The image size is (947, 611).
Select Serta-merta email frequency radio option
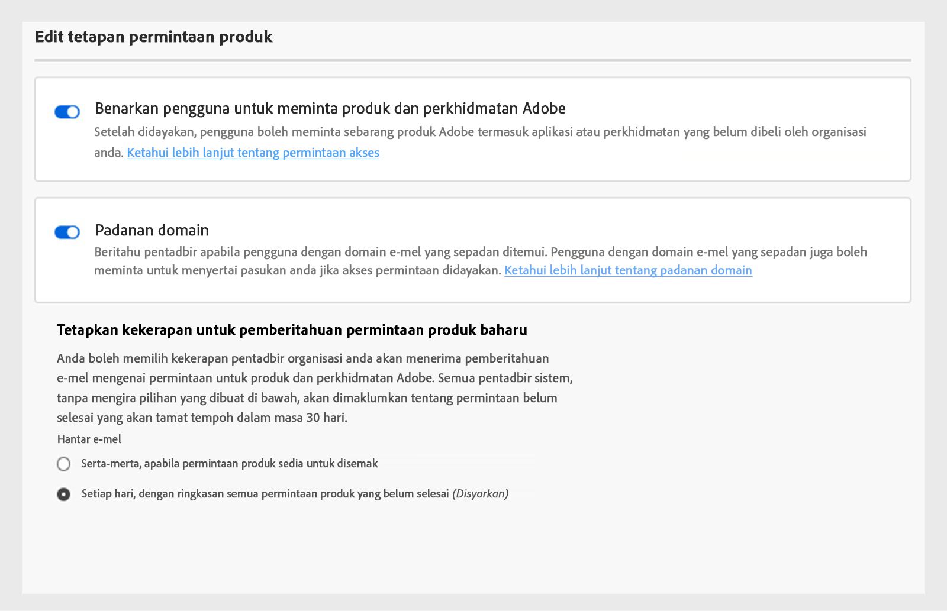(x=63, y=464)
